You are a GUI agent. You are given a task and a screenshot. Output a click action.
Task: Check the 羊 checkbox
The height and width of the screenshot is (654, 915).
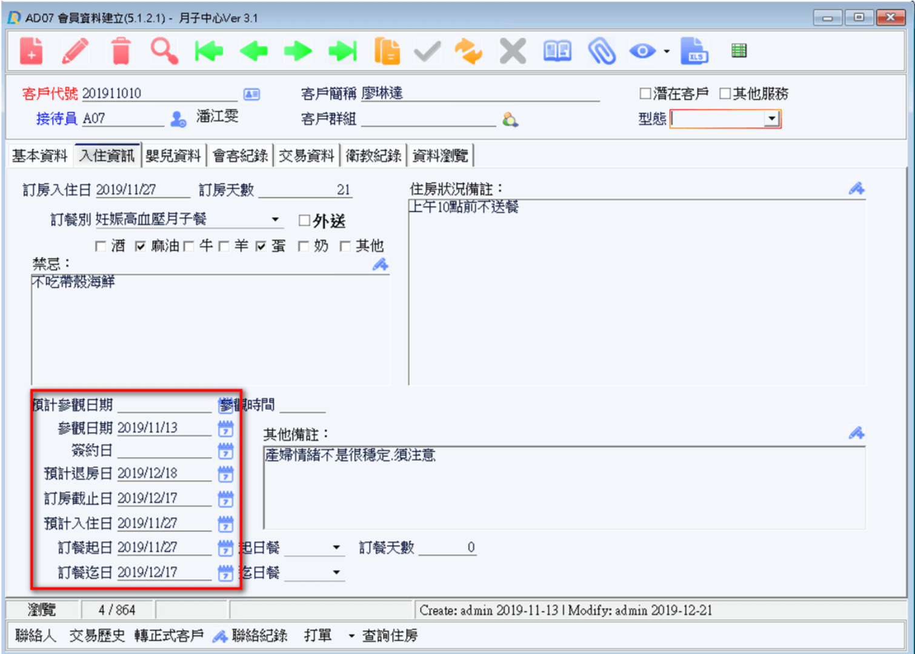coord(224,246)
